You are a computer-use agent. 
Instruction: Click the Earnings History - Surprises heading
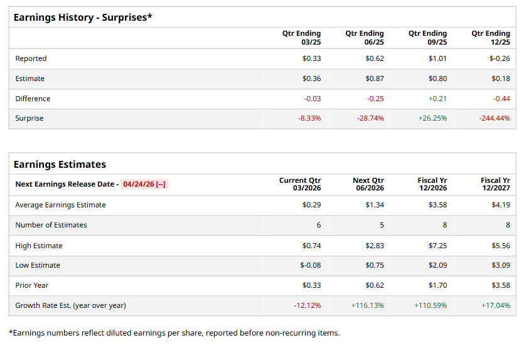[x=83, y=18]
